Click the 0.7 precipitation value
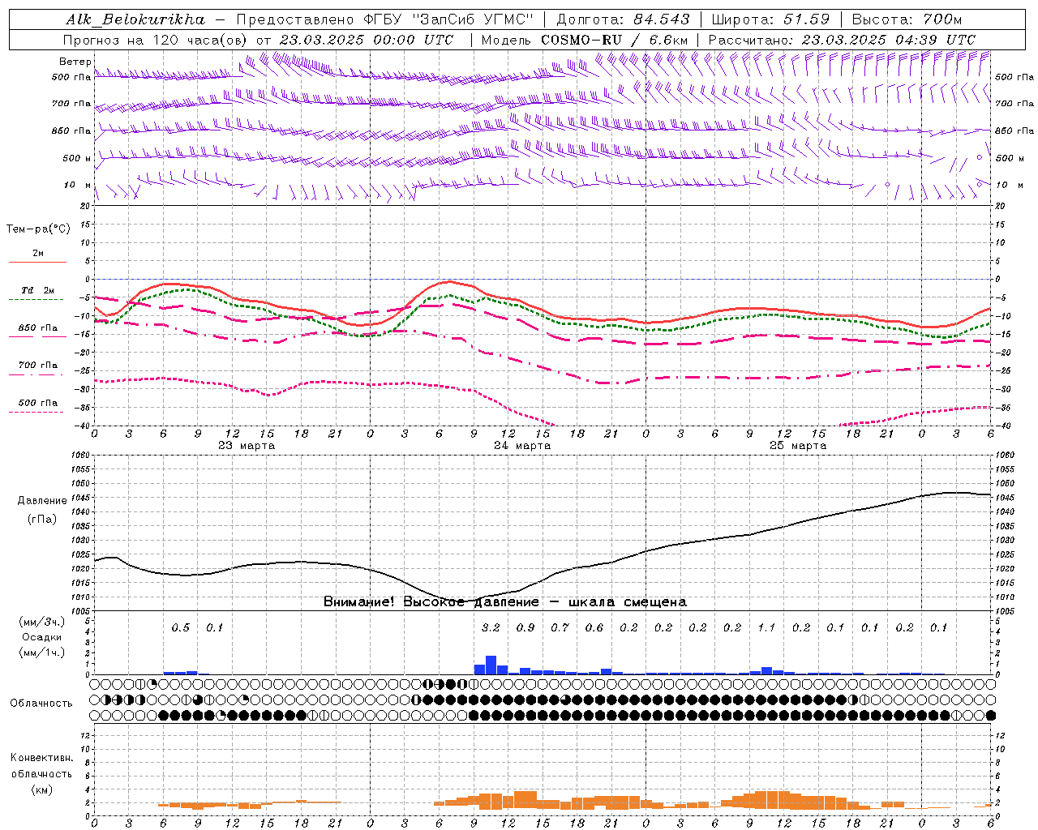The image size is (1038, 830). pyautogui.click(x=560, y=628)
